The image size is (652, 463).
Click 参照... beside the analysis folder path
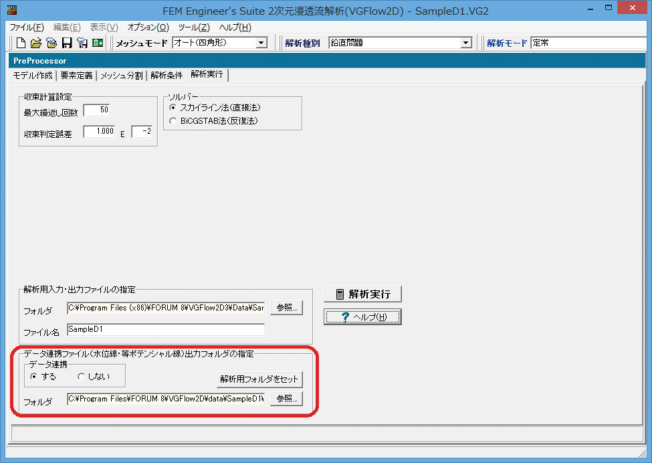tap(286, 308)
